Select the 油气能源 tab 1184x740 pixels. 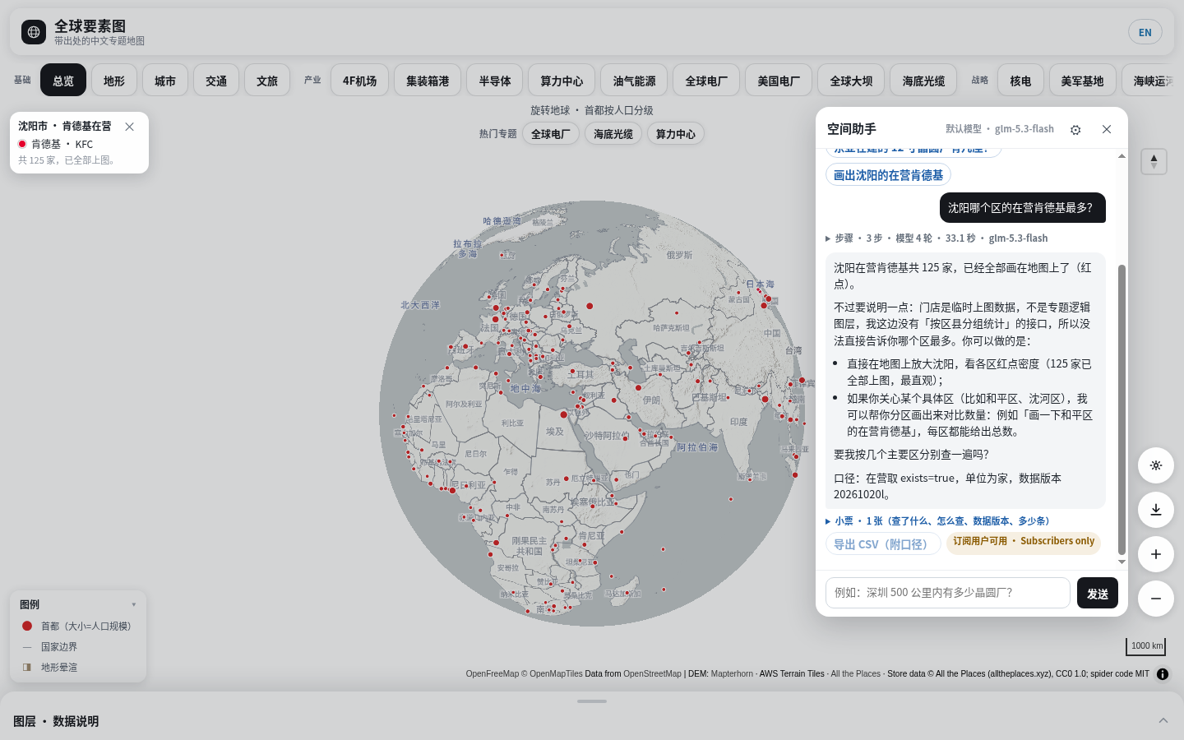(x=634, y=81)
